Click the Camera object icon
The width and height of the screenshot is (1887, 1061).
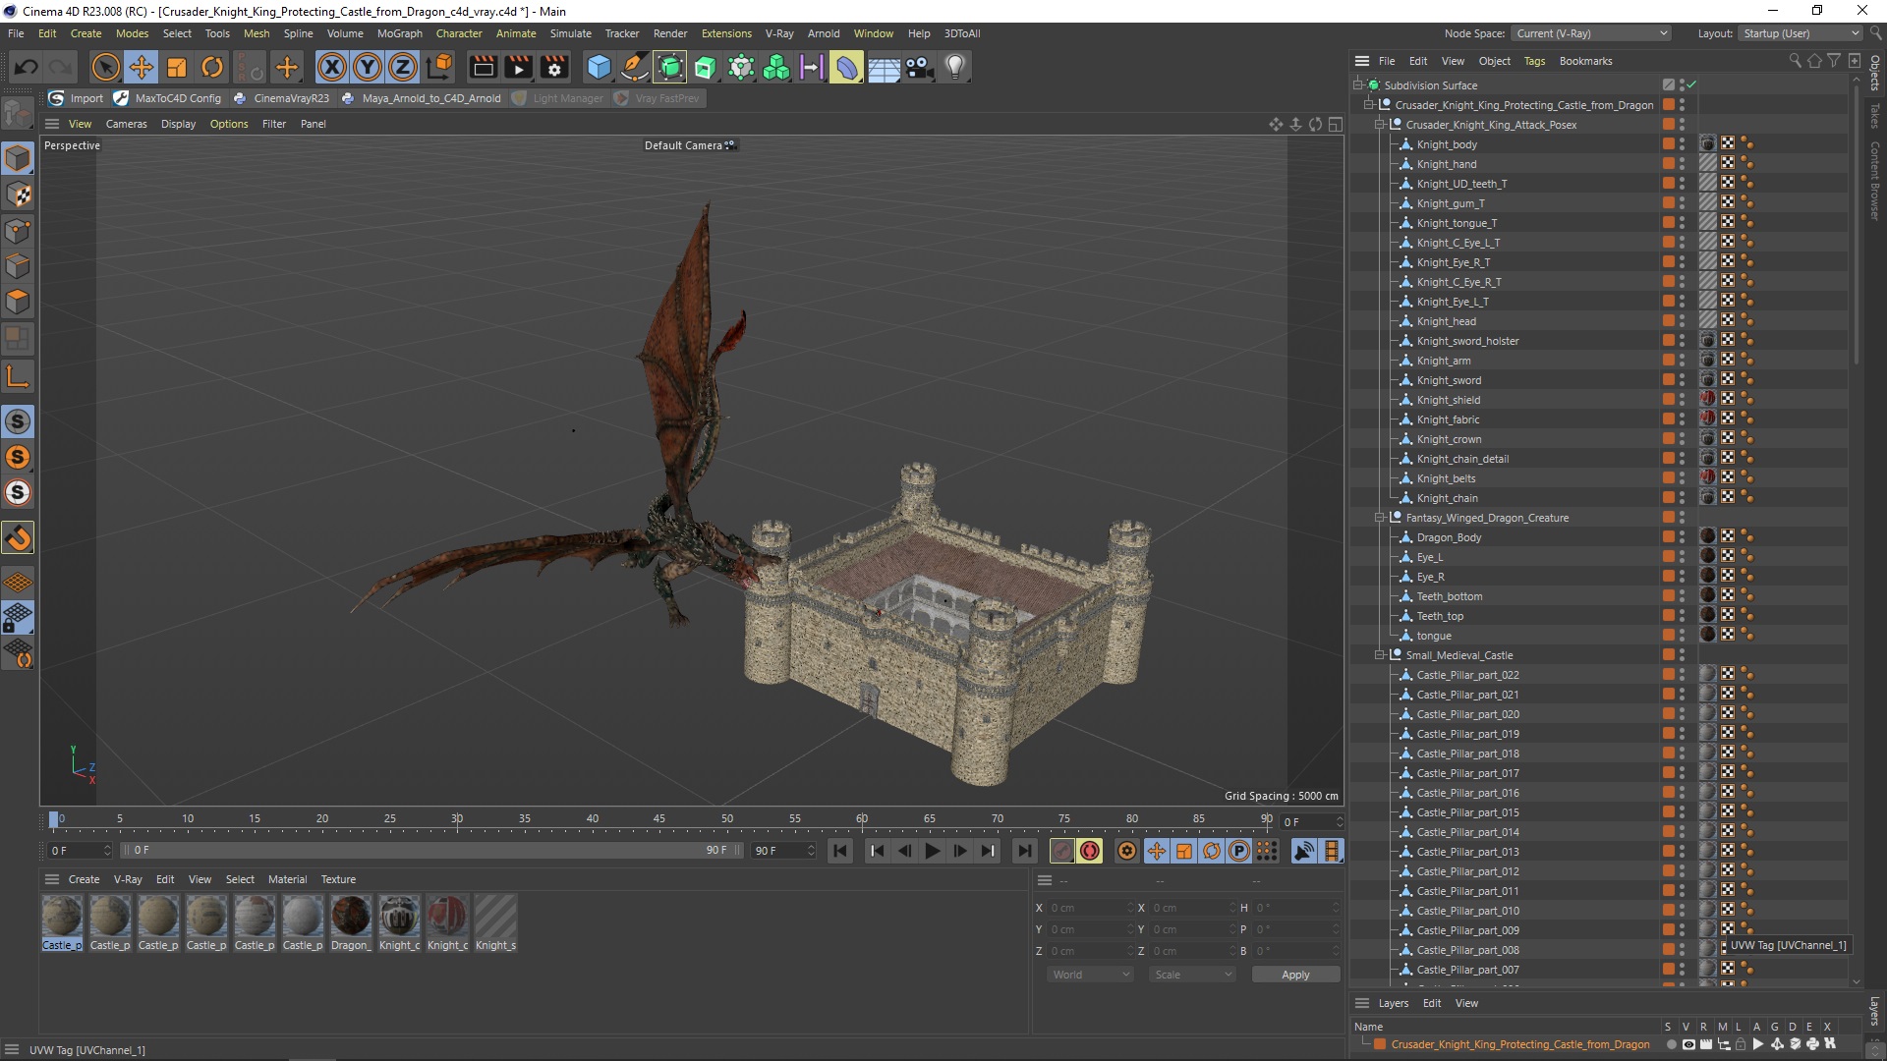click(919, 67)
